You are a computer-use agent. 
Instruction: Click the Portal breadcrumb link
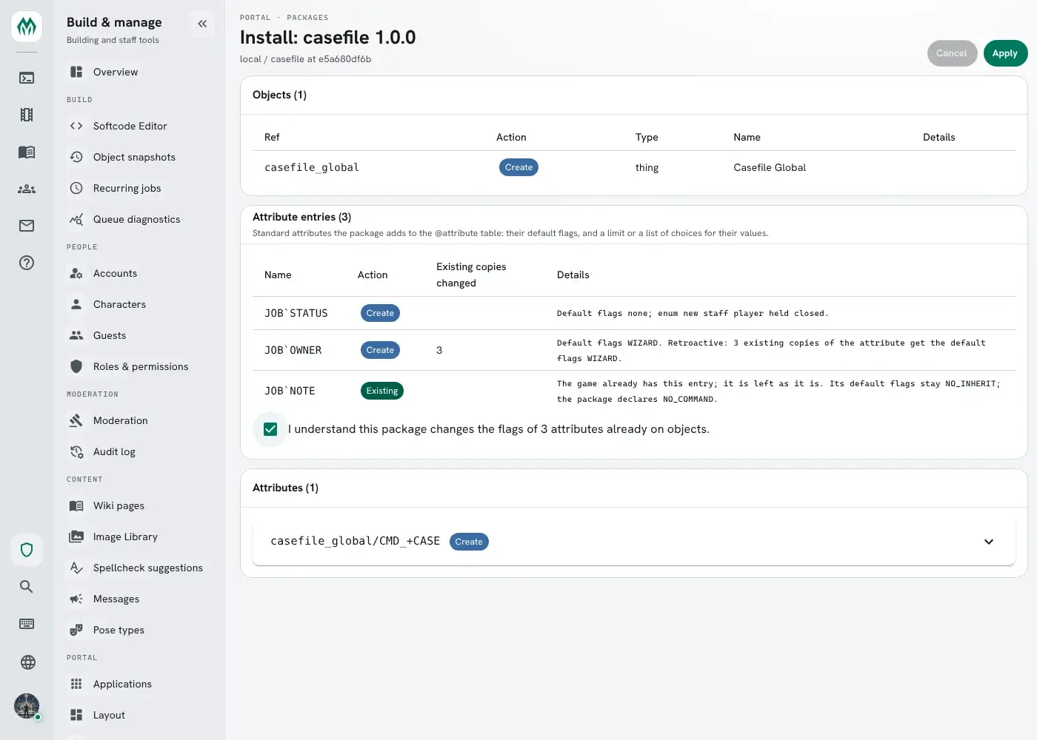[256, 18]
